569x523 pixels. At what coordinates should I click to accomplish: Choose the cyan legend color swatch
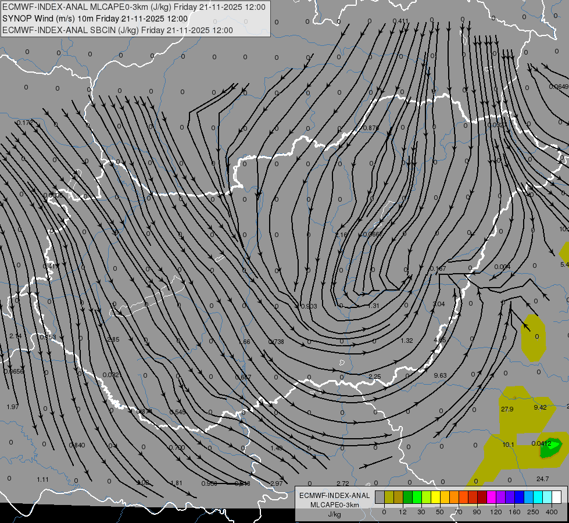click(538, 497)
